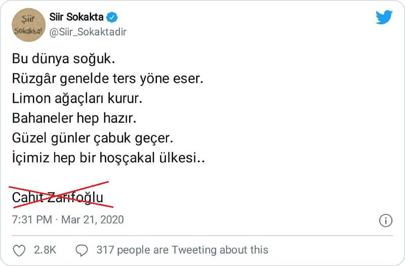
Task: Click the Twitter bird logo
Action: (x=384, y=18)
